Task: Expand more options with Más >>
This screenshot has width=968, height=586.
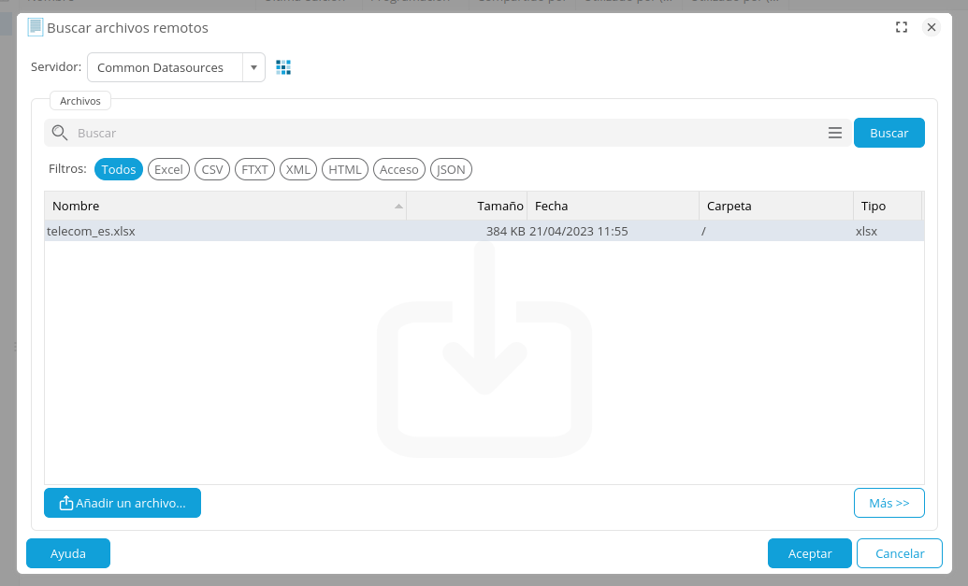Action: [889, 503]
